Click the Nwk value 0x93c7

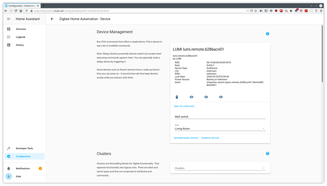211,65
